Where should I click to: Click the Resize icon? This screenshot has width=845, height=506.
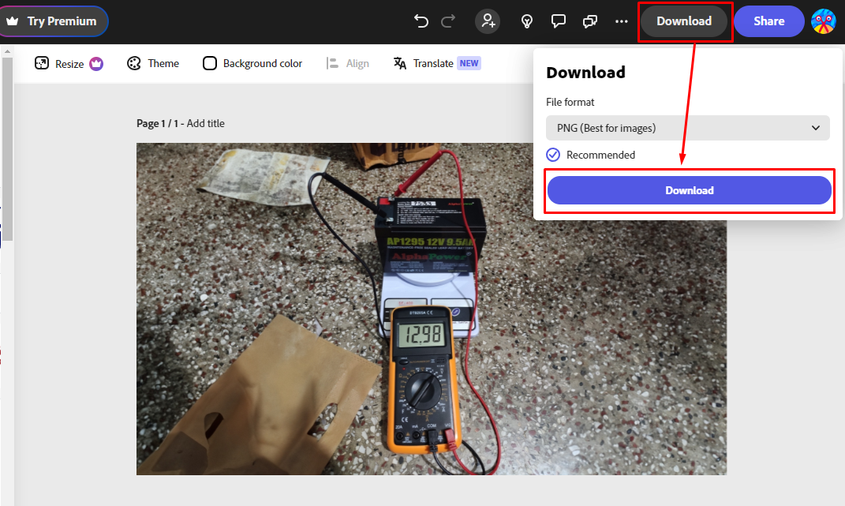(42, 63)
